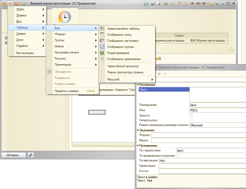Viewport: 246px width, 189px height.
Task: Open the Файл menu
Action: [x=27, y=9]
